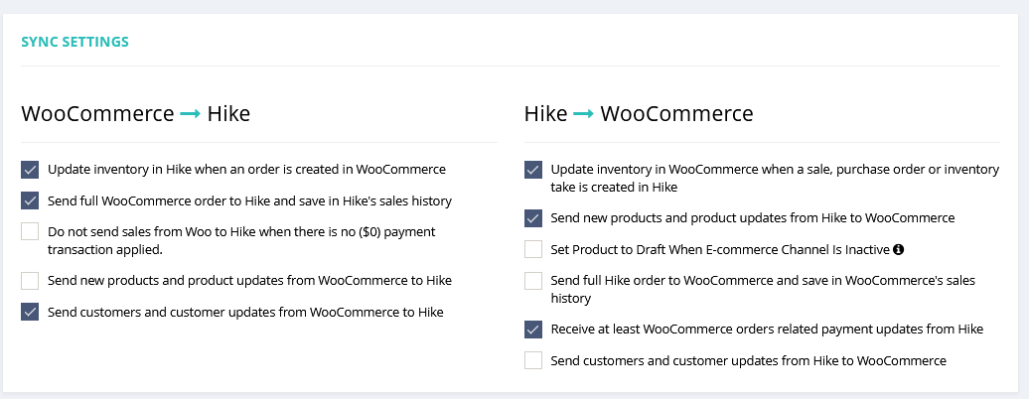The image size is (1029, 399).
Task: Enable Set Product to Draft When Channel Inactive
Action: pos(533,249)
